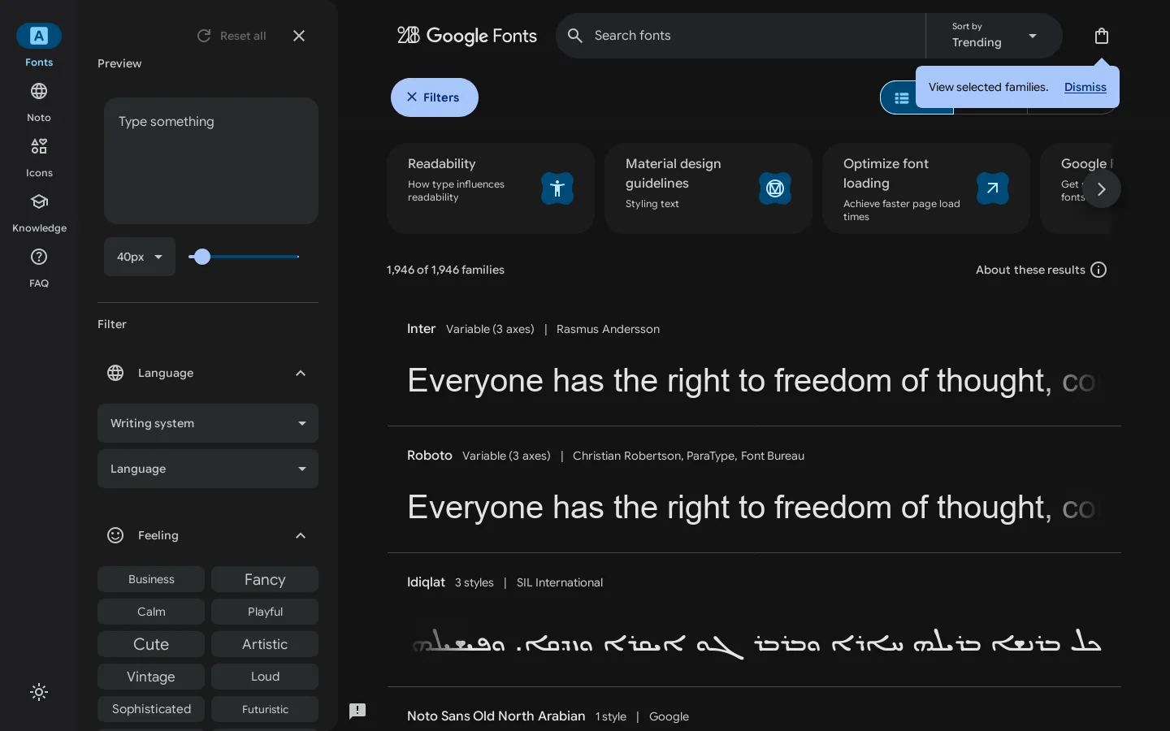1170x731 pixels.
Task: Toggle the Sophisticated feeling chip
Action: pyautogui.click(x=151, y=709)
